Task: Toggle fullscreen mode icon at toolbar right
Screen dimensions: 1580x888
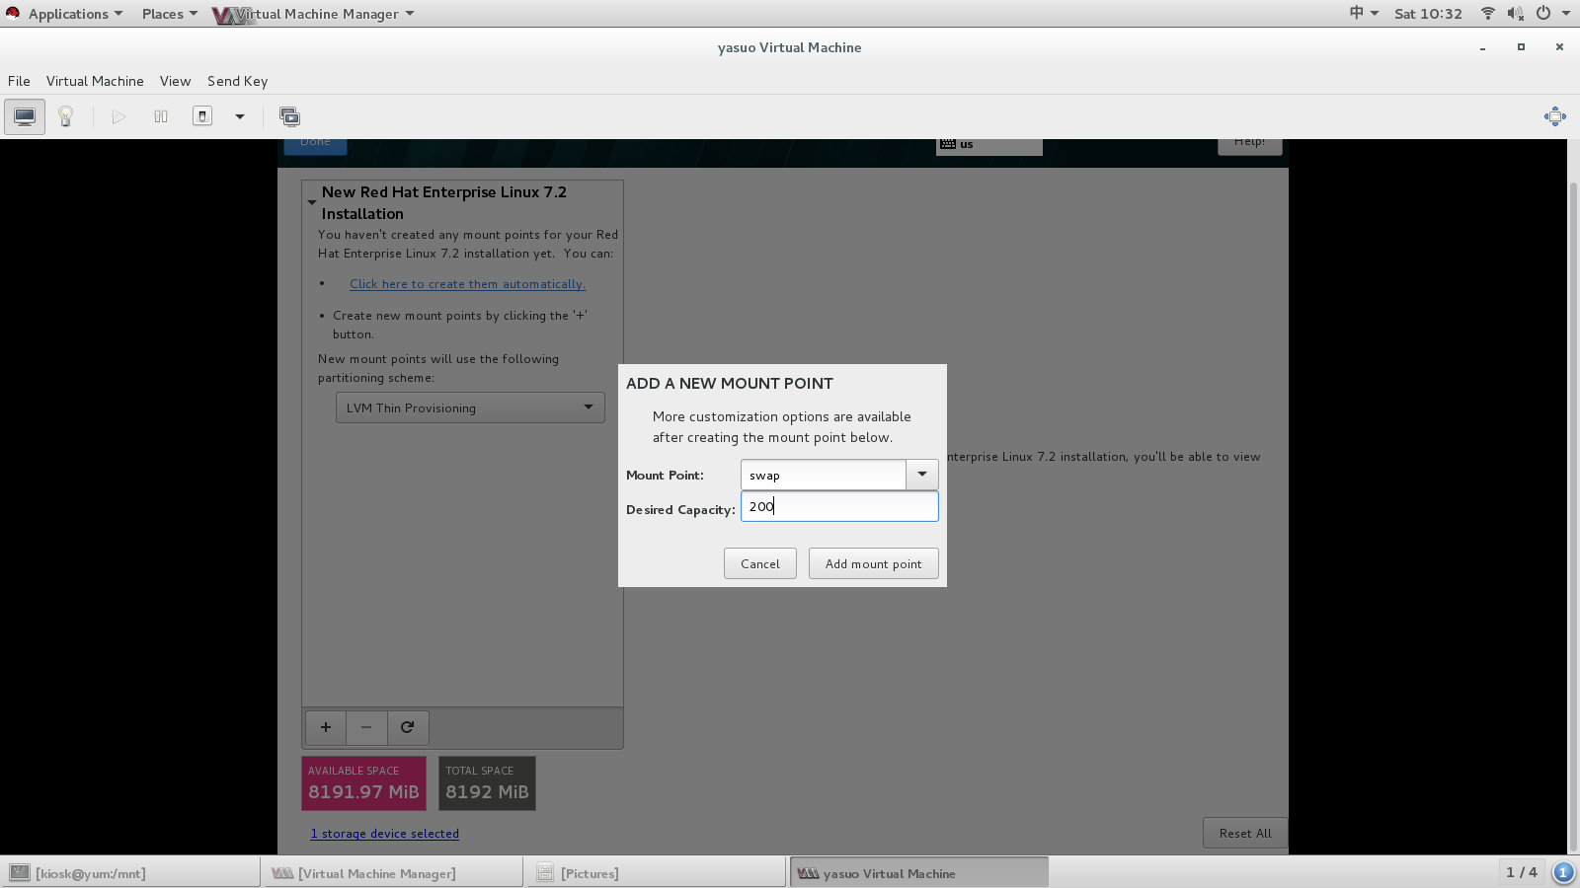Action: click(x=1554, y=116)
